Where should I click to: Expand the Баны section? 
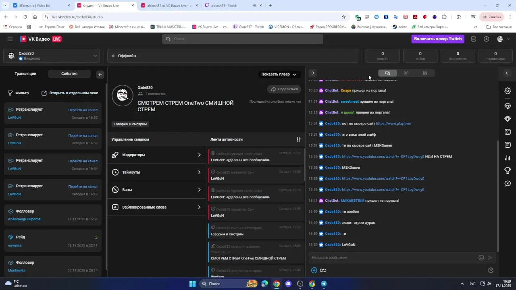pyautogui.click(x=156, y=190)
